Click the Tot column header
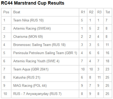113x99 pixels. pyautogui.click(x=108, y=12)
